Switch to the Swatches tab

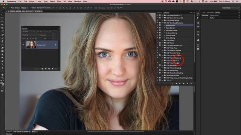(210, 13)
